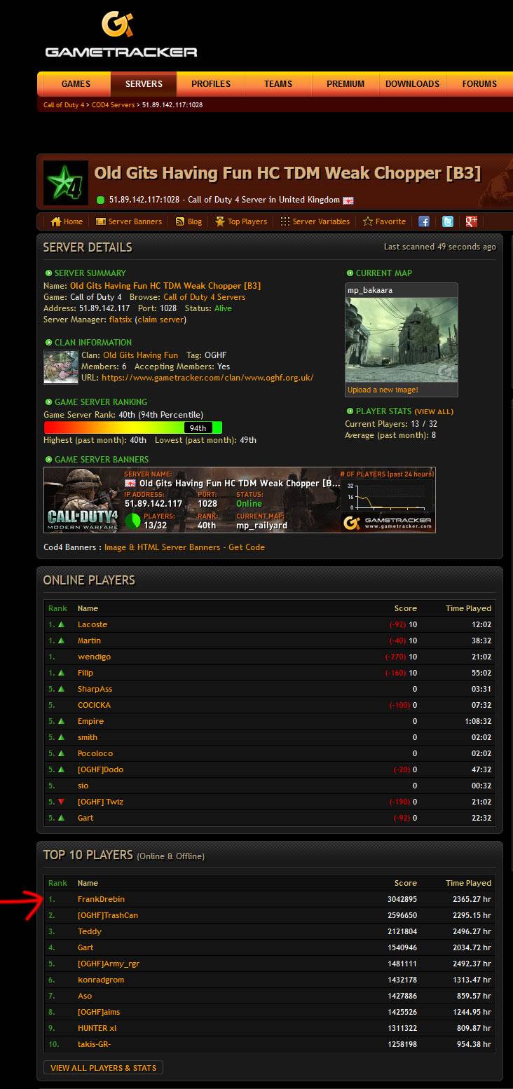Click the claim server link
The image size is (513, 1089).
(x=161, y=320)
